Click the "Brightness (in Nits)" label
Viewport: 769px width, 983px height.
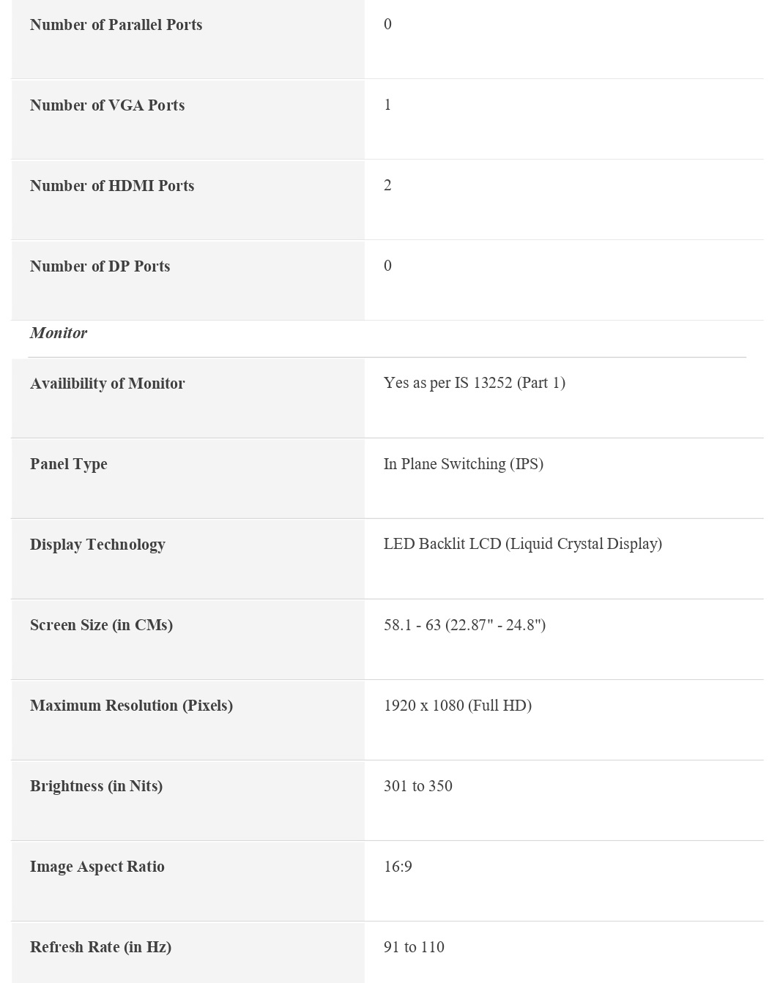[96, 786]
